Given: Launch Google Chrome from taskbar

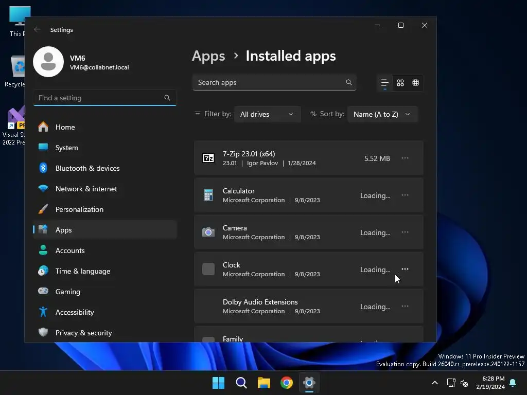Looking at the screenshot, I should coord(287,383).
